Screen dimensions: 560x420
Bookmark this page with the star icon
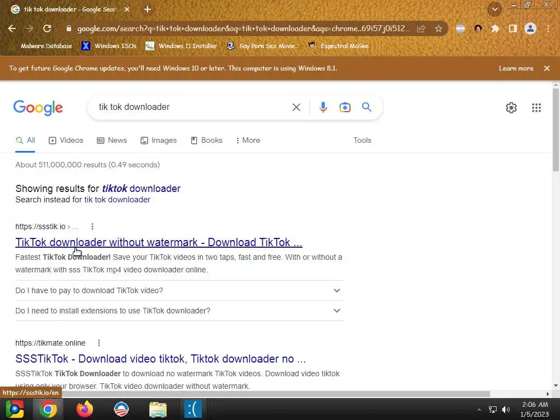coord(439,28)
